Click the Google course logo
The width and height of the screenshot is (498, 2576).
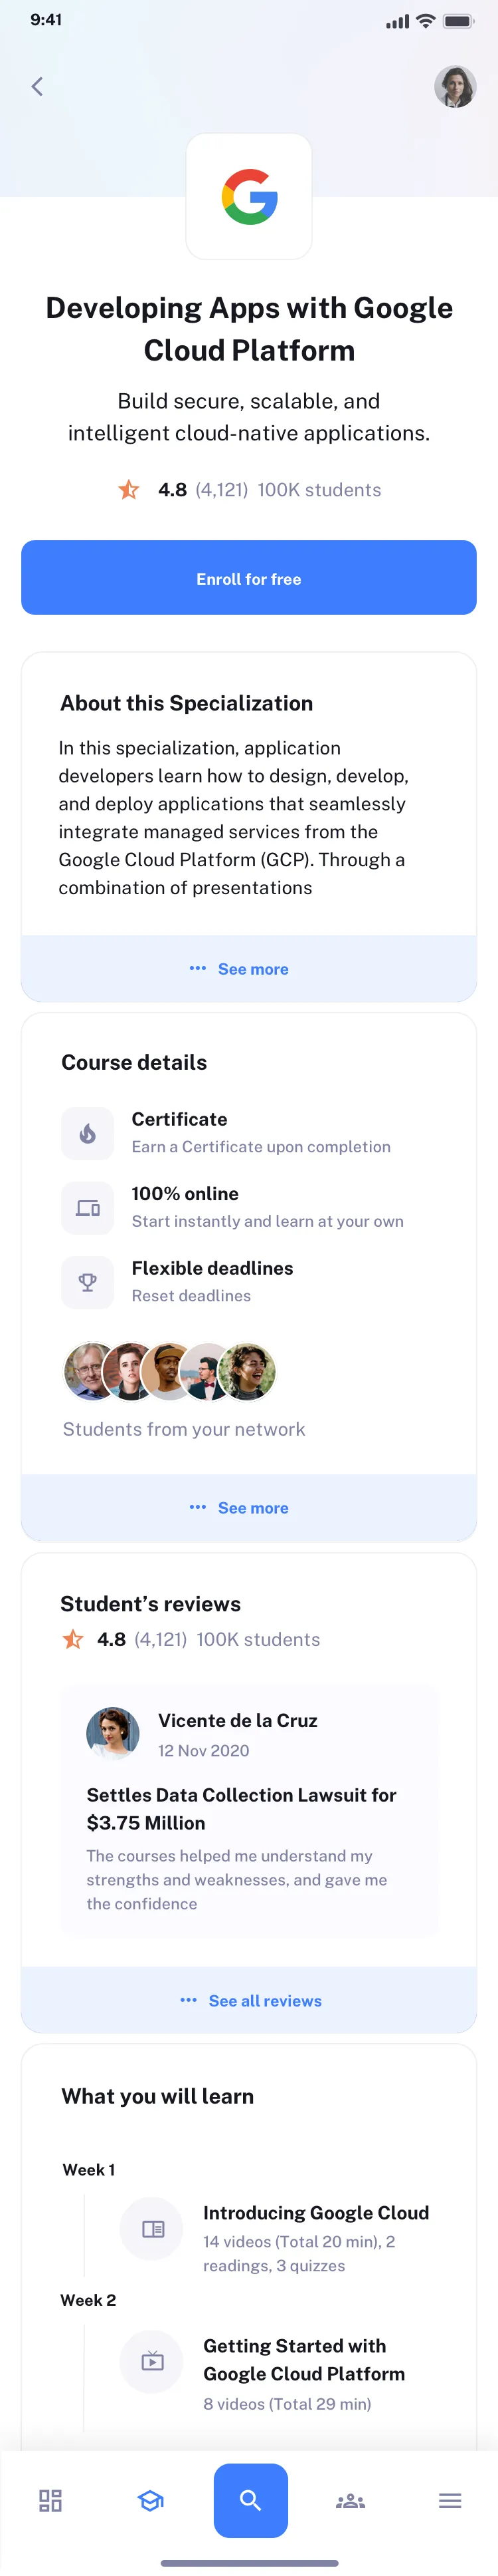click(248, 196)
